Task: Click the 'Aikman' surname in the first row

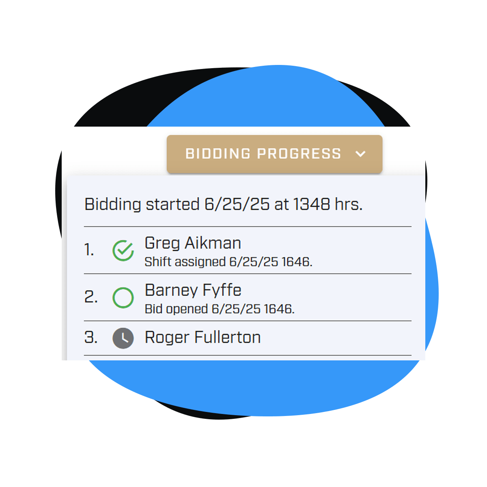Action: [x=213, y=243]
